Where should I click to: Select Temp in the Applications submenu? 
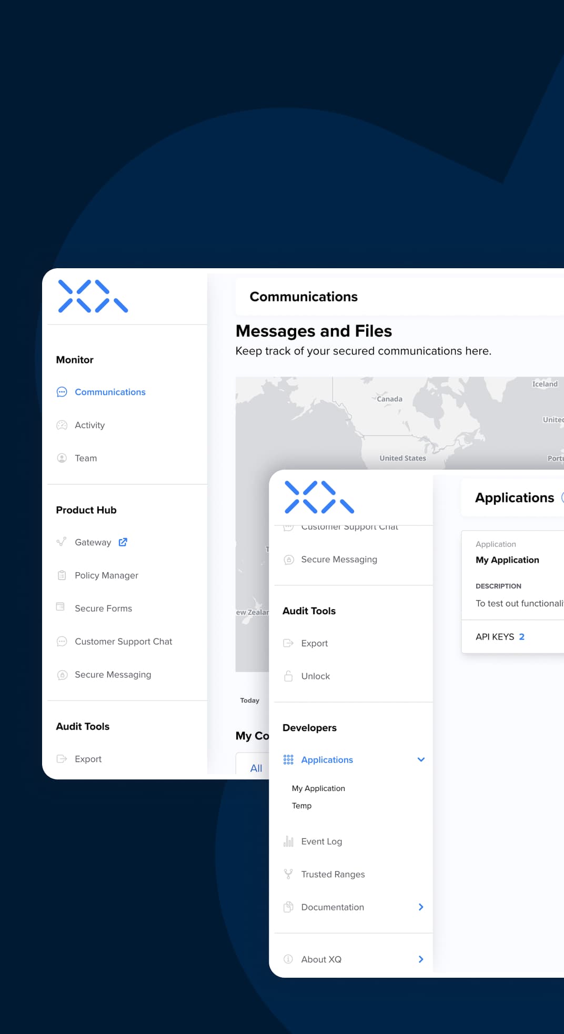click(x=301, y=806)
